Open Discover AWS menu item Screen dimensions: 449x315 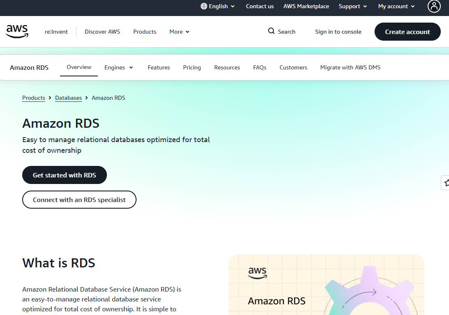click(x=102, y=32)
